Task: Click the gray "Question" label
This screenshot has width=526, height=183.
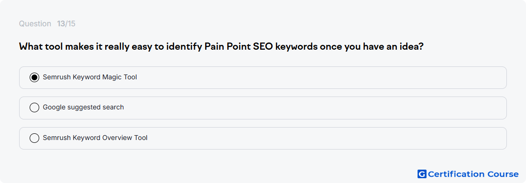Action: click(x=35, y=24)
